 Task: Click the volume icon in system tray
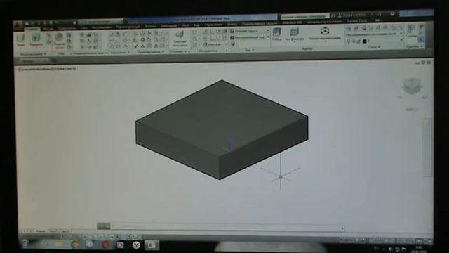pyautogui.click(x=390, y=249)
